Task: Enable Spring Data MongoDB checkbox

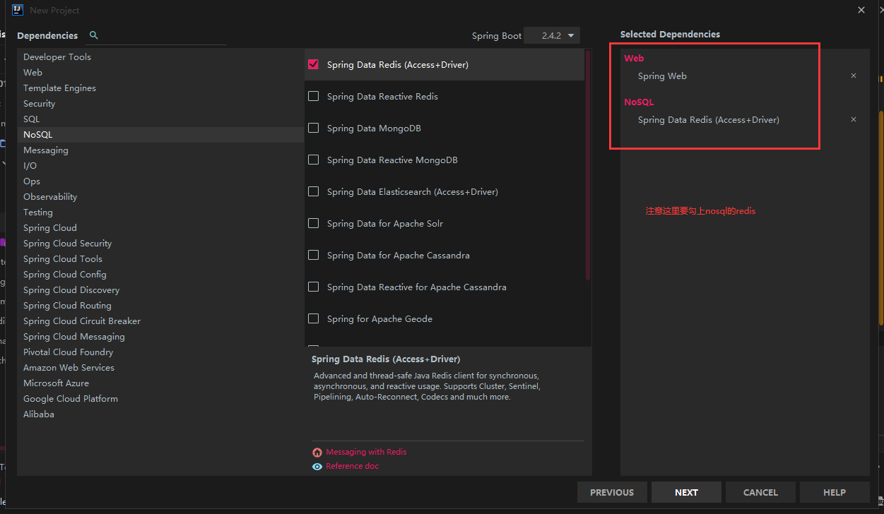Action: (x=314, y=128)
